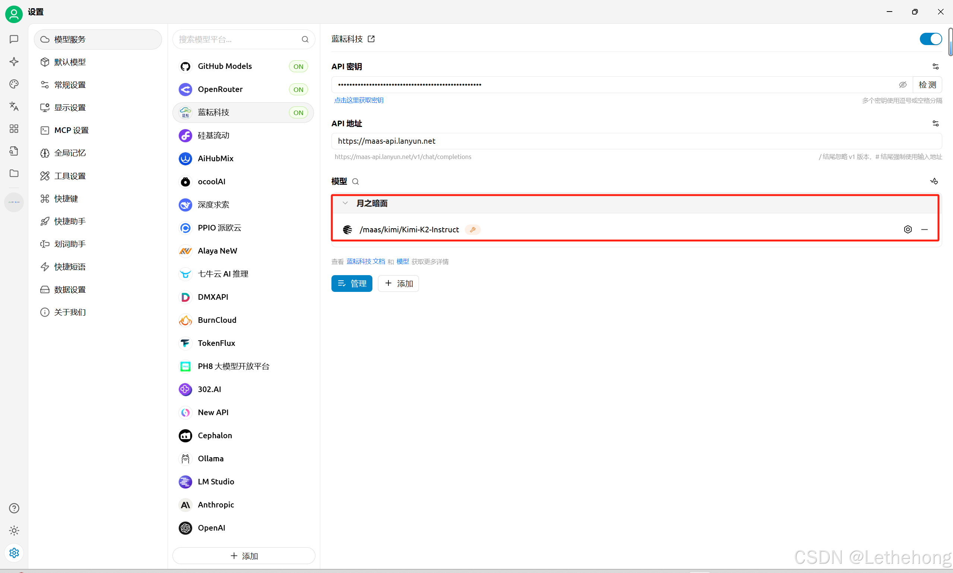The height and width of the screenshot is (573, 953).
Task: Select AiHubMix provider
Action: point(243,159)
